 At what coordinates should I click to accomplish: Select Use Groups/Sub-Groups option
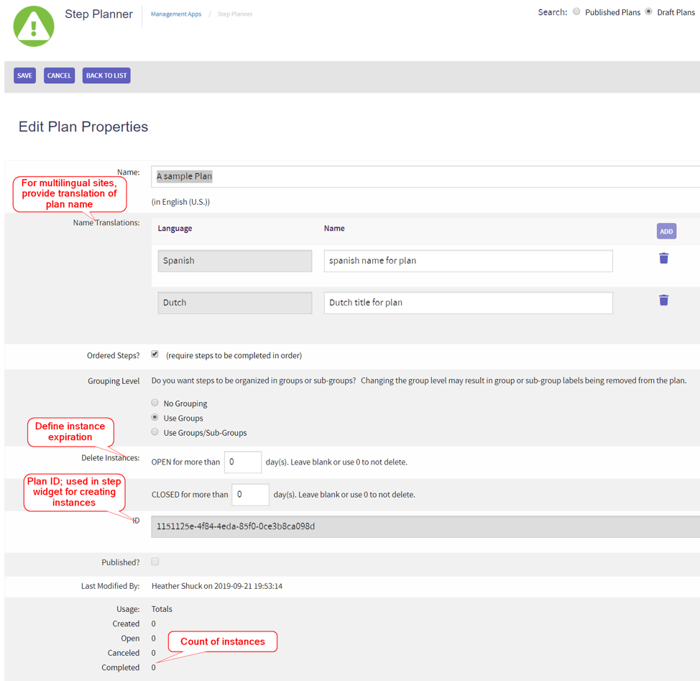coord(155,432)
